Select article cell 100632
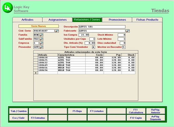The height and width of the screenshot is (127, 174). 48,63
